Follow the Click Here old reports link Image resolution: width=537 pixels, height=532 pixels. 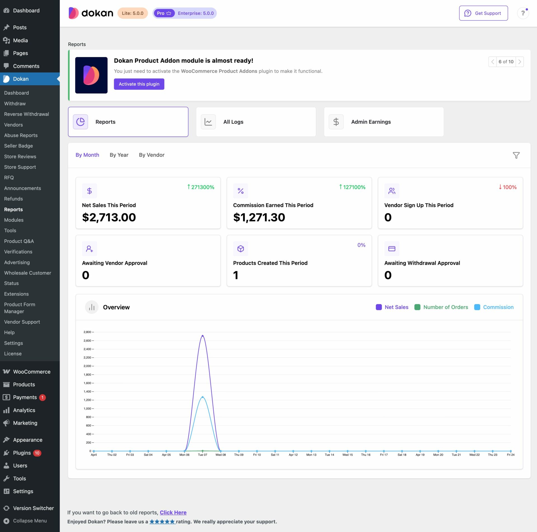173,512
